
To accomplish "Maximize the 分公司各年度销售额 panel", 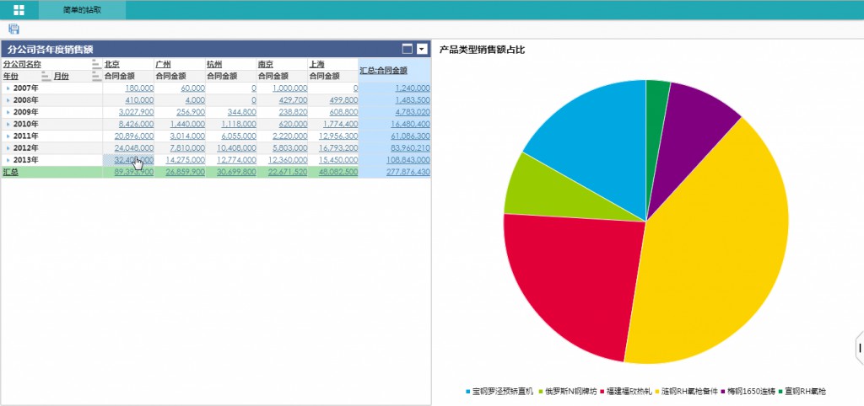I will tap(407, 49).
